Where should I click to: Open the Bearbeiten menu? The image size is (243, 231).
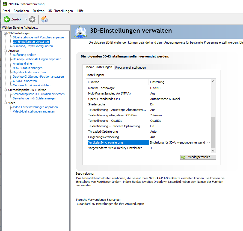(21, 11)
